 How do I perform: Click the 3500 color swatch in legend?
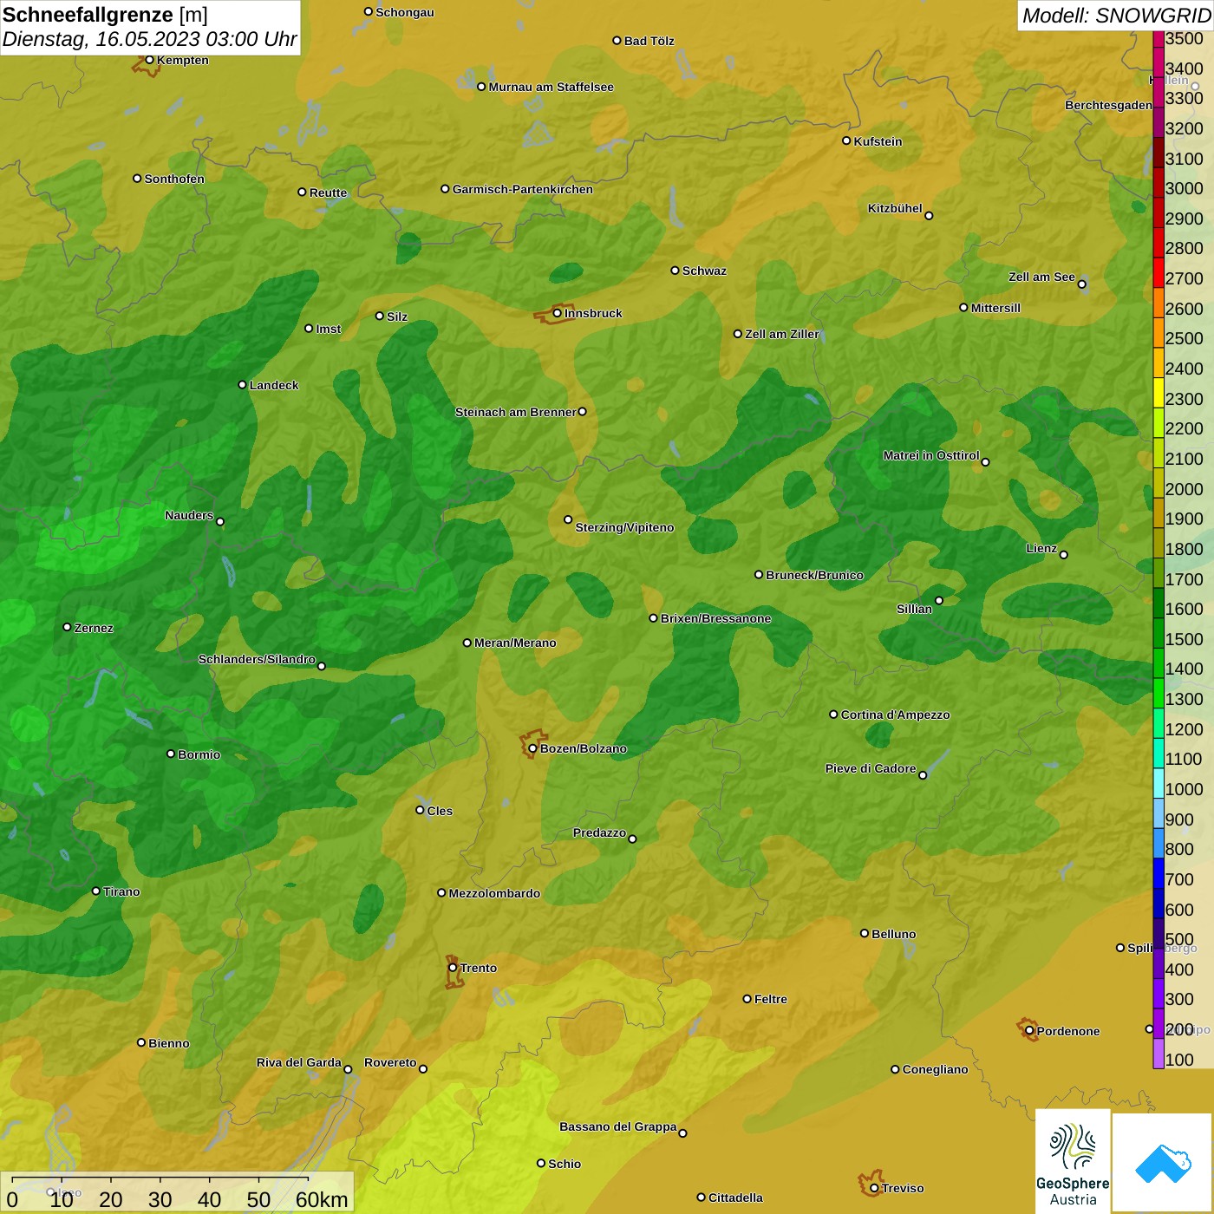click(1158, 39)
